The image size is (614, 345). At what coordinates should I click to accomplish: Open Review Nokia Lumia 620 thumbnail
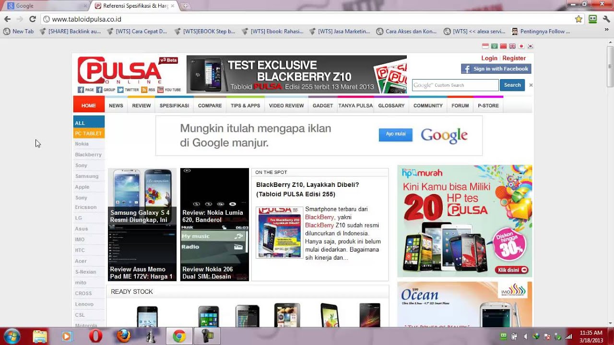click(214, 196)
